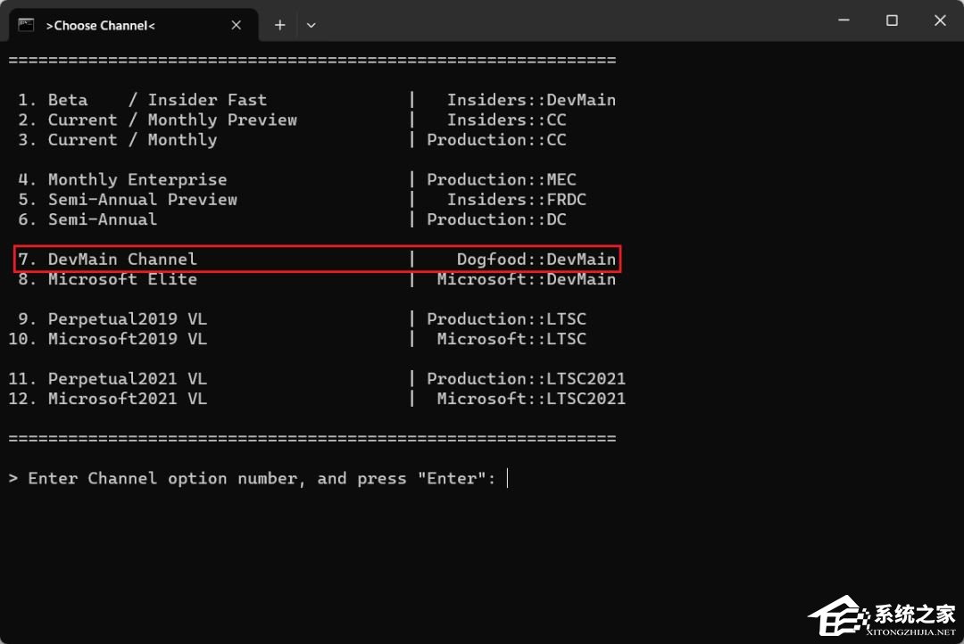Image resolution: width=964 pixels, height=644 pixels.
Task: Click the 'Semi-Annual Preview' option line
Action: [302, 200]
